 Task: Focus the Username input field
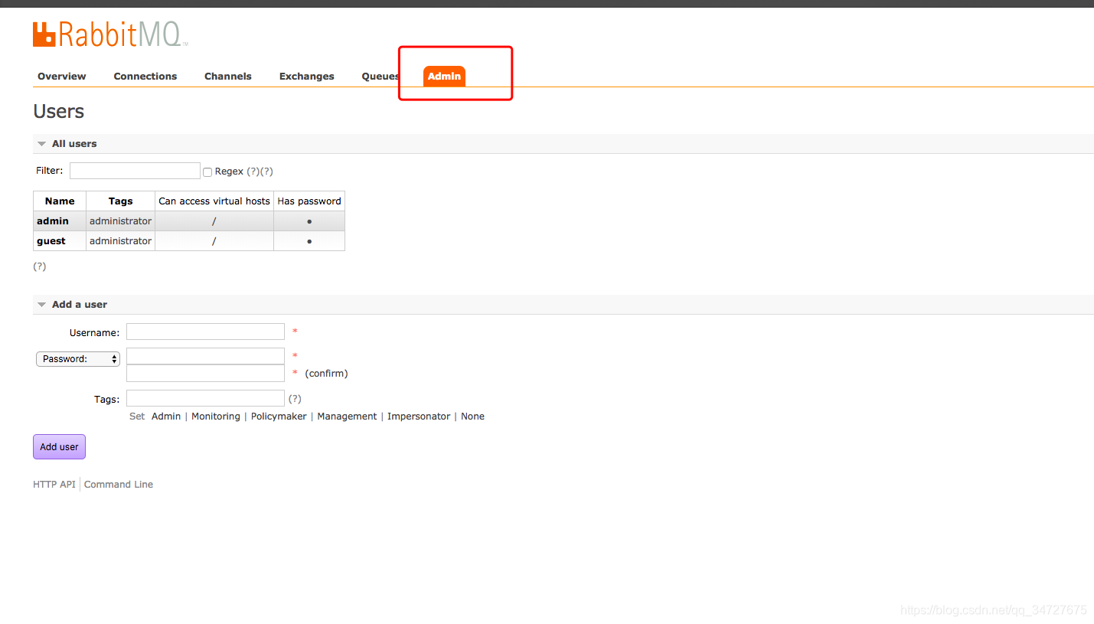(x=205, y=332)
